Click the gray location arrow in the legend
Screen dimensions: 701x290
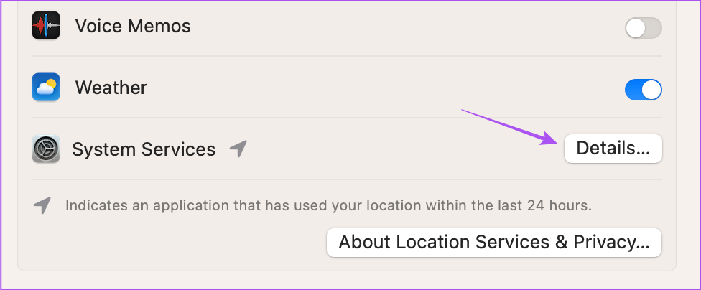click(42, 205)
